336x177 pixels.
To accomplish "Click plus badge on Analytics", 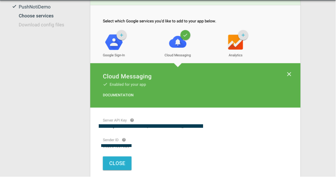I will (x=243, y=35).
